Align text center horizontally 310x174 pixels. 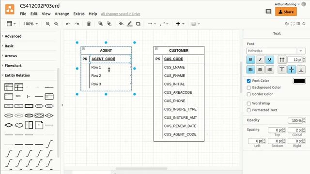click(260, 70)
